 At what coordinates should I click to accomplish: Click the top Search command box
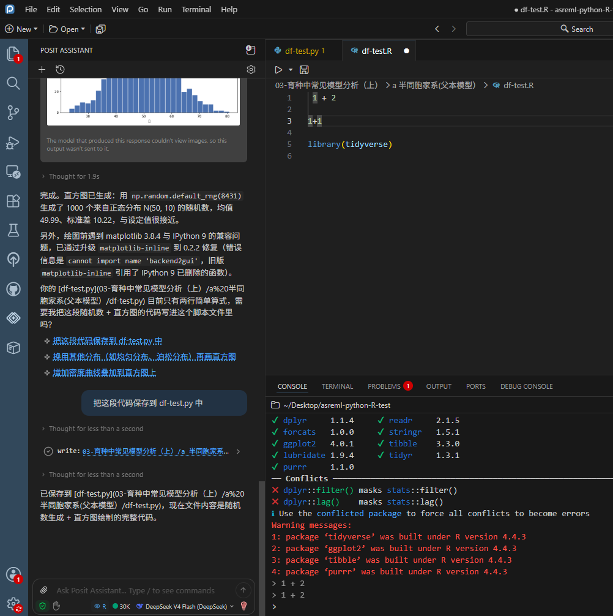(540, 29)
